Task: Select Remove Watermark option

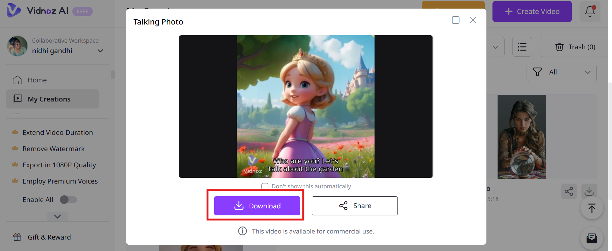Action: 54,149
